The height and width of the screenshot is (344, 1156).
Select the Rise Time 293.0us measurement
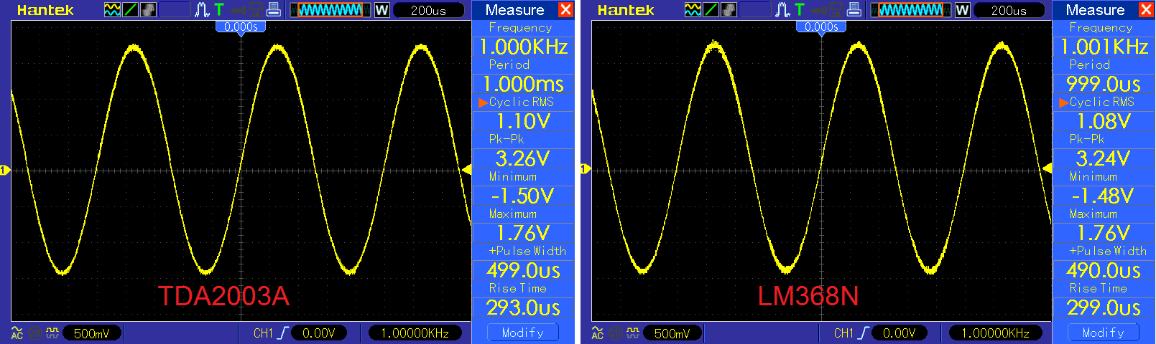coord(523,300)
